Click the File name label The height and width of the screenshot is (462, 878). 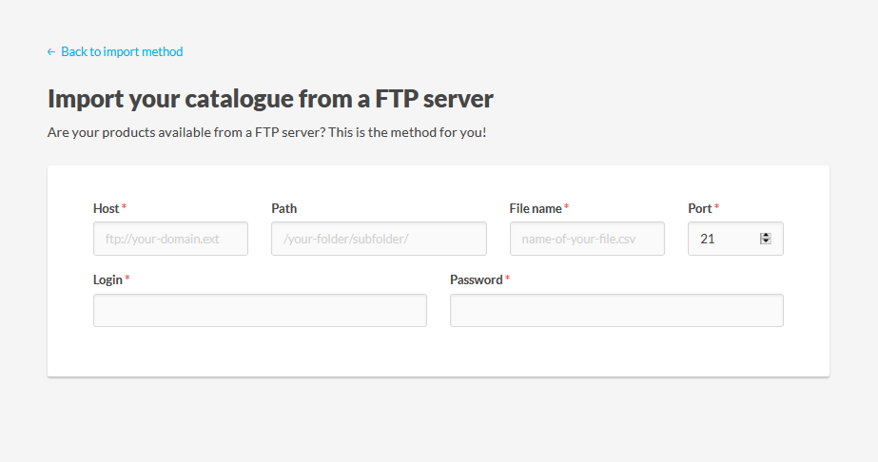tap(536, 208)
